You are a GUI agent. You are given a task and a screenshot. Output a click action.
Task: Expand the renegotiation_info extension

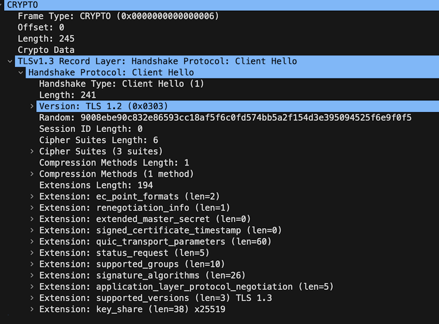click(x=32, y=207)
